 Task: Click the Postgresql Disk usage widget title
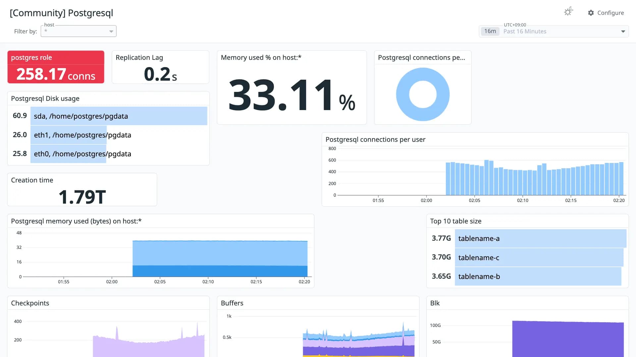(x=45, y=99)
